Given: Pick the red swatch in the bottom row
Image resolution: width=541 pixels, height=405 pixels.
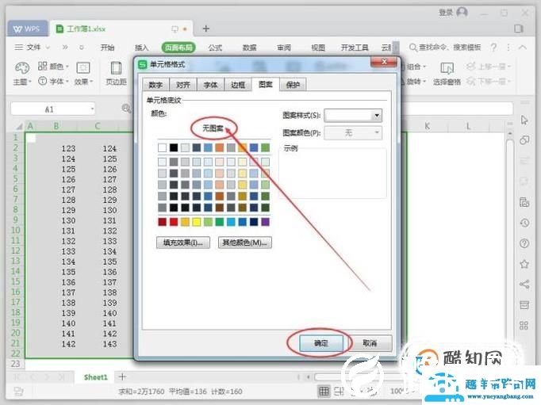Looking at the screenshot, I should [x=174, y=222].
